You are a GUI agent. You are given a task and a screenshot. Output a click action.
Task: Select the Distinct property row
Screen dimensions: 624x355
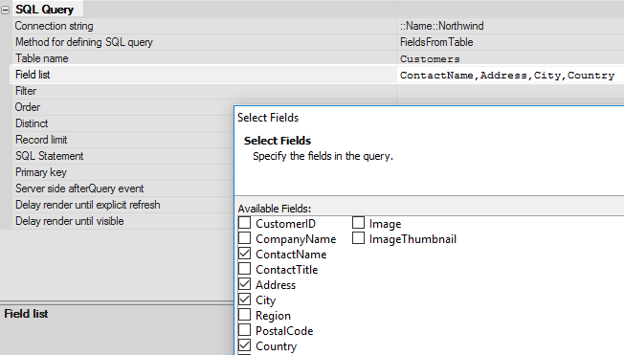[123, 123]
